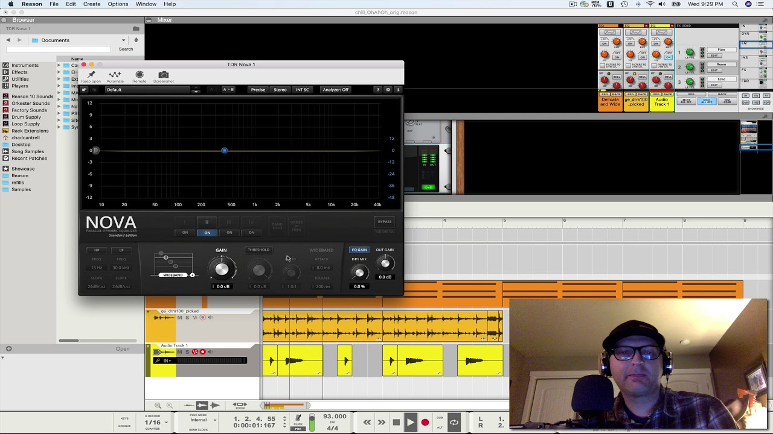The width and height of the screenshot is (773, 434).
Task: Click the blue band II node on EQ graph
Action: coord(224,150)
